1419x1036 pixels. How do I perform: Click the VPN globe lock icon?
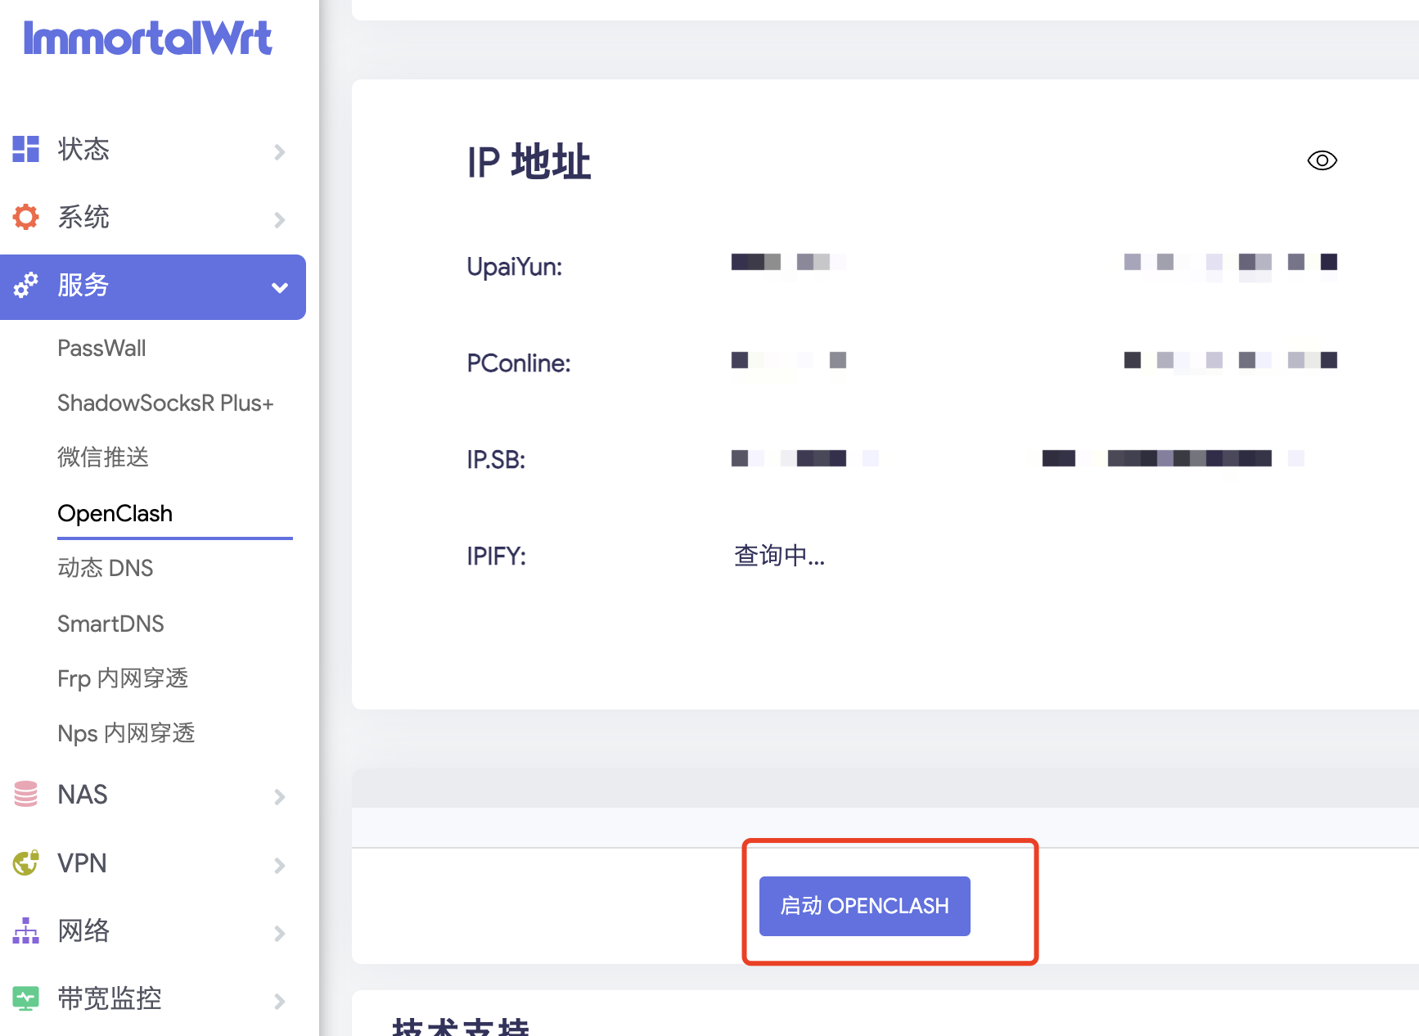click(x=25, y=863)
